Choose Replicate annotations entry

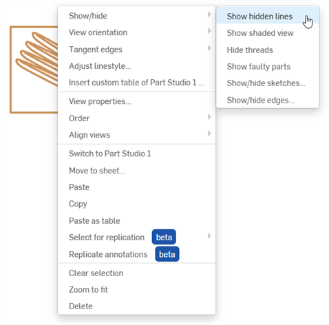(x=136, y=254)
